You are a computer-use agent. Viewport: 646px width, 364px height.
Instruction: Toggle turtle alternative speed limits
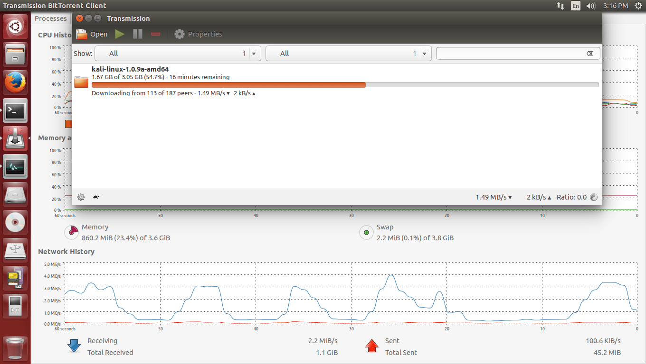[96, 197]
